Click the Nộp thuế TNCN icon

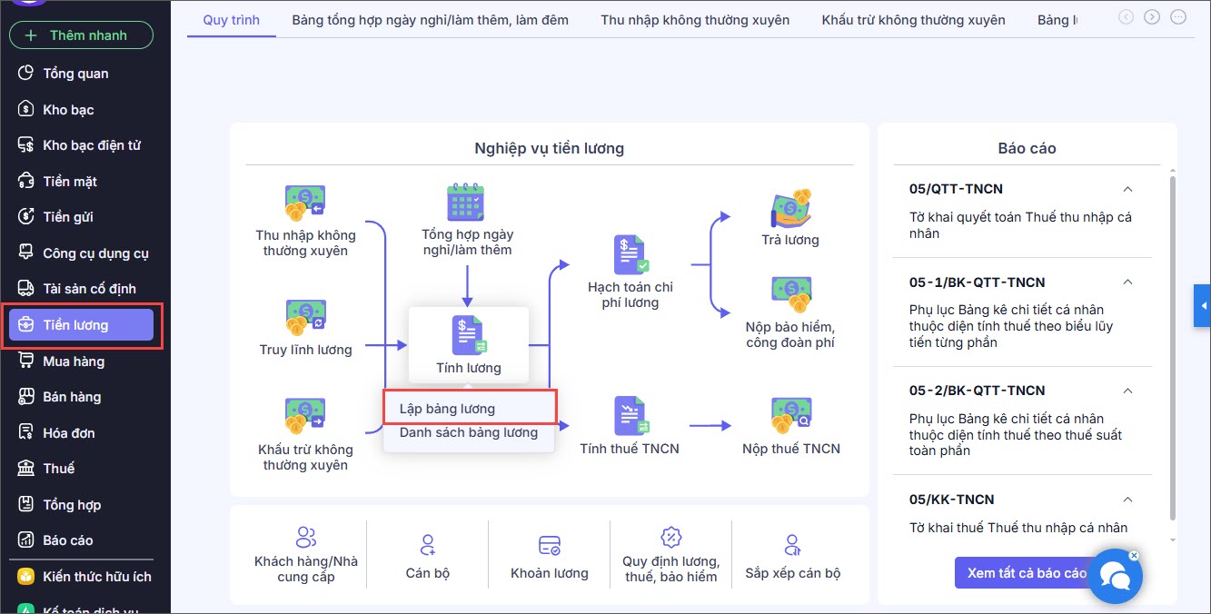tap(790, 416)
